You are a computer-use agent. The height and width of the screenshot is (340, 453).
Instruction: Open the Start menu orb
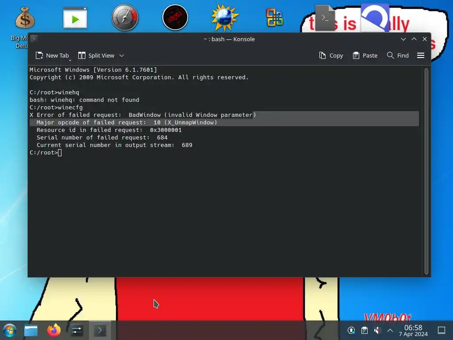coord(10,330)
